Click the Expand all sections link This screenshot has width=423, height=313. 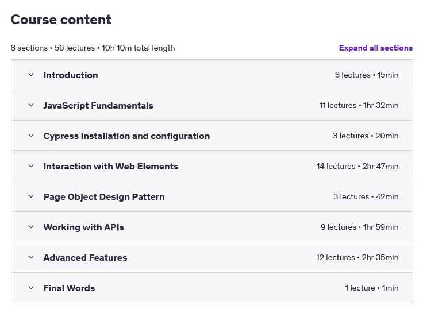376,48
